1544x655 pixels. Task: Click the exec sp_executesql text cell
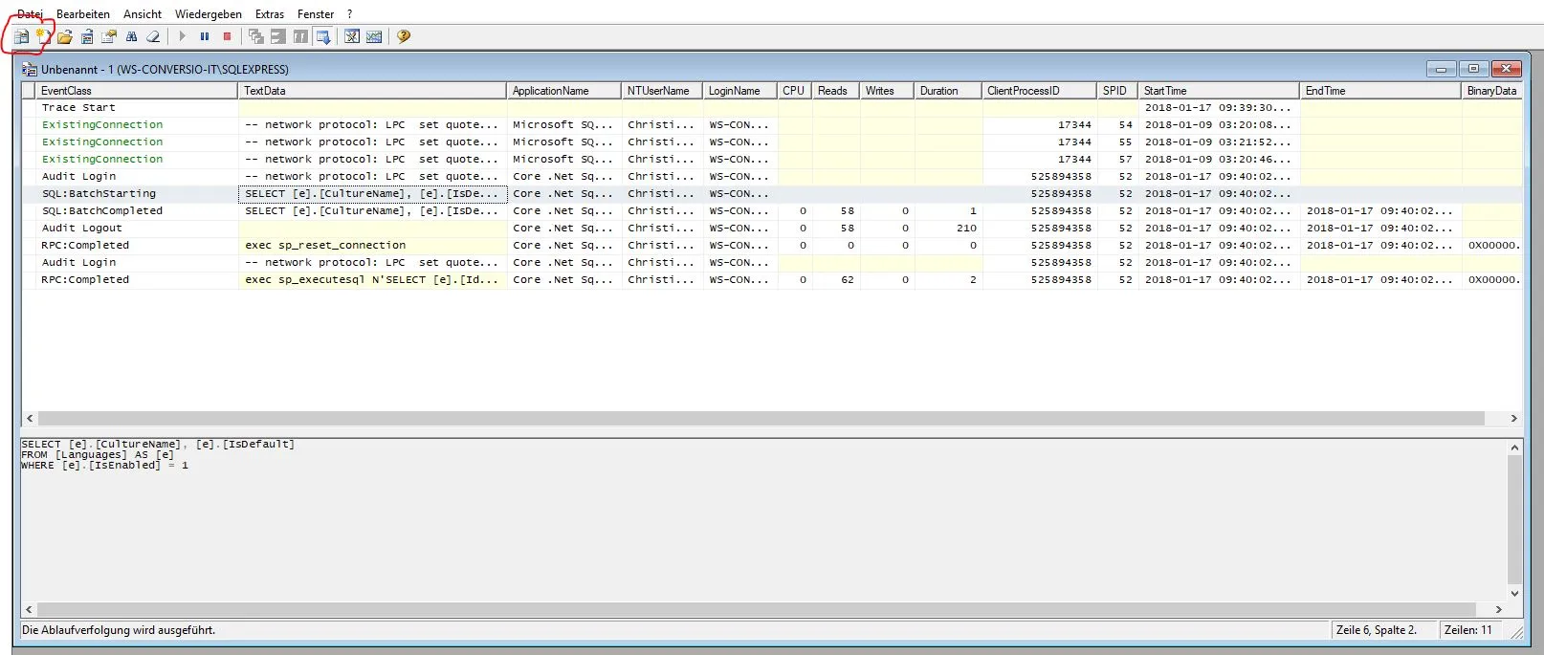[x=372, y=280]
